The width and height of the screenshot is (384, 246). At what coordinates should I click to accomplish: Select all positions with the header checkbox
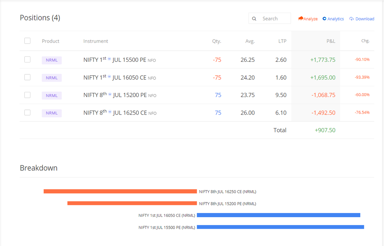(27, 41)
